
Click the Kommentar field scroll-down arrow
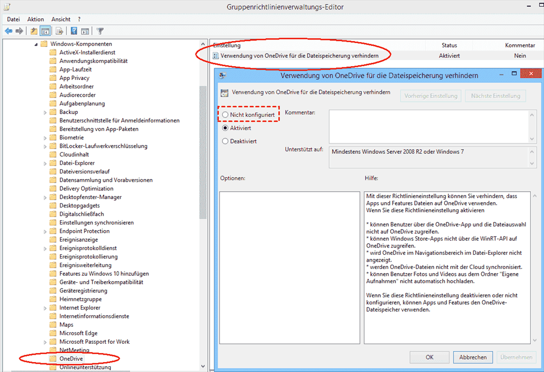point(532,139)
